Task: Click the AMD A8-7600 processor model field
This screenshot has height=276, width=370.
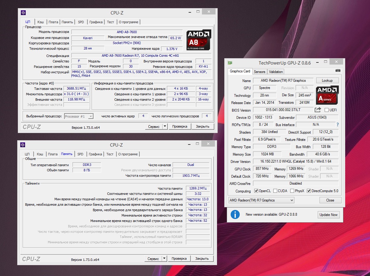Action: [x=127, y=32]
